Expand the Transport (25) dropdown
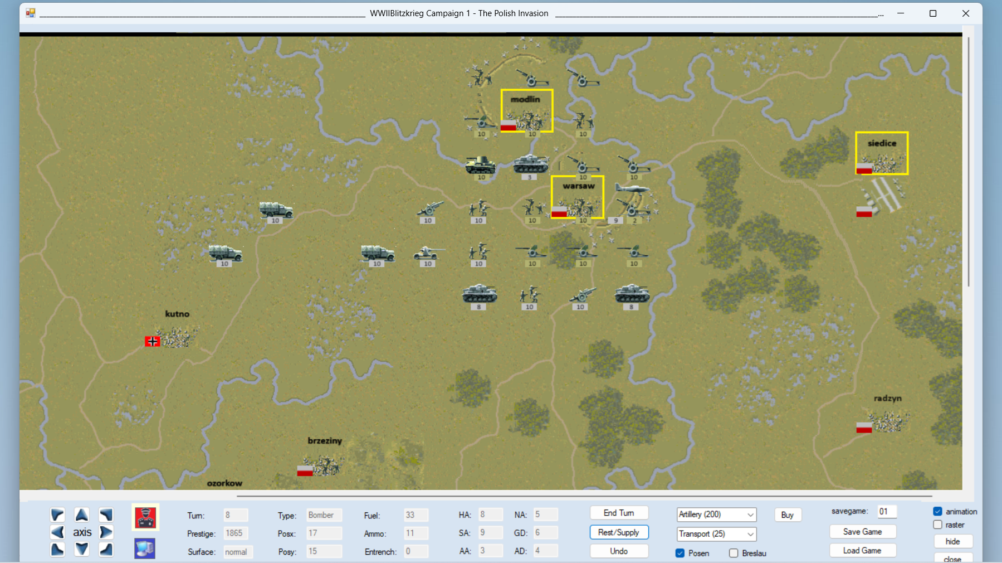The height and width of the screenshot is (563, 1002). click(716, 534)
